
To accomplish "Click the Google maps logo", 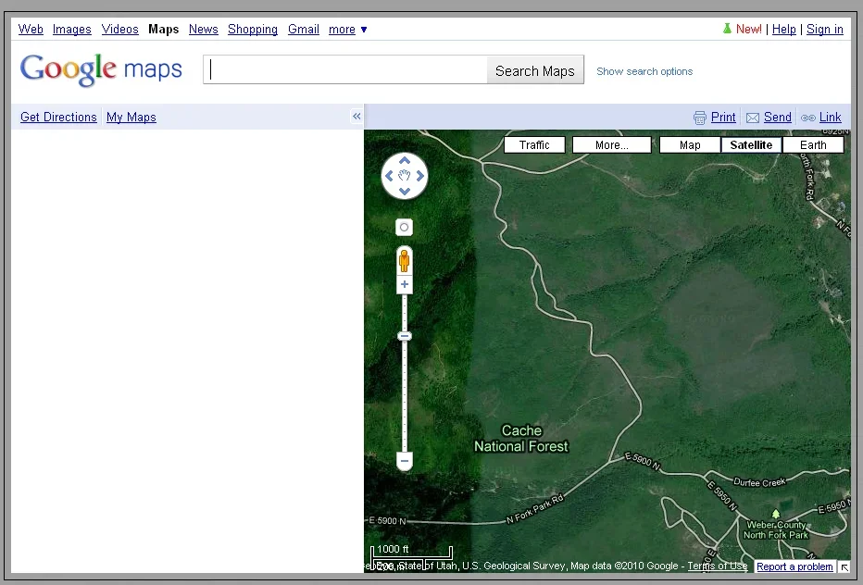I will (101, 70).
